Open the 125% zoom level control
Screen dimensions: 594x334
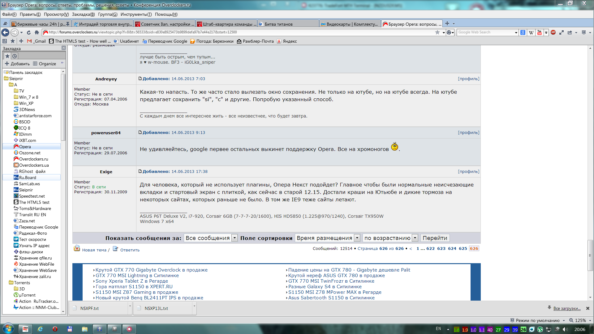(x=580, y=320)
